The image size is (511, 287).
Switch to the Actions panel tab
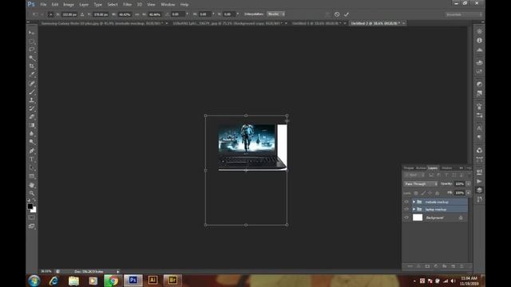coord(421,168)
